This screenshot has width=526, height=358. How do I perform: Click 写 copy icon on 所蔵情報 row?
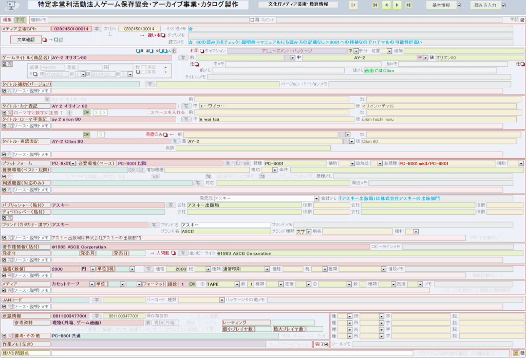(x=97, y=316)
